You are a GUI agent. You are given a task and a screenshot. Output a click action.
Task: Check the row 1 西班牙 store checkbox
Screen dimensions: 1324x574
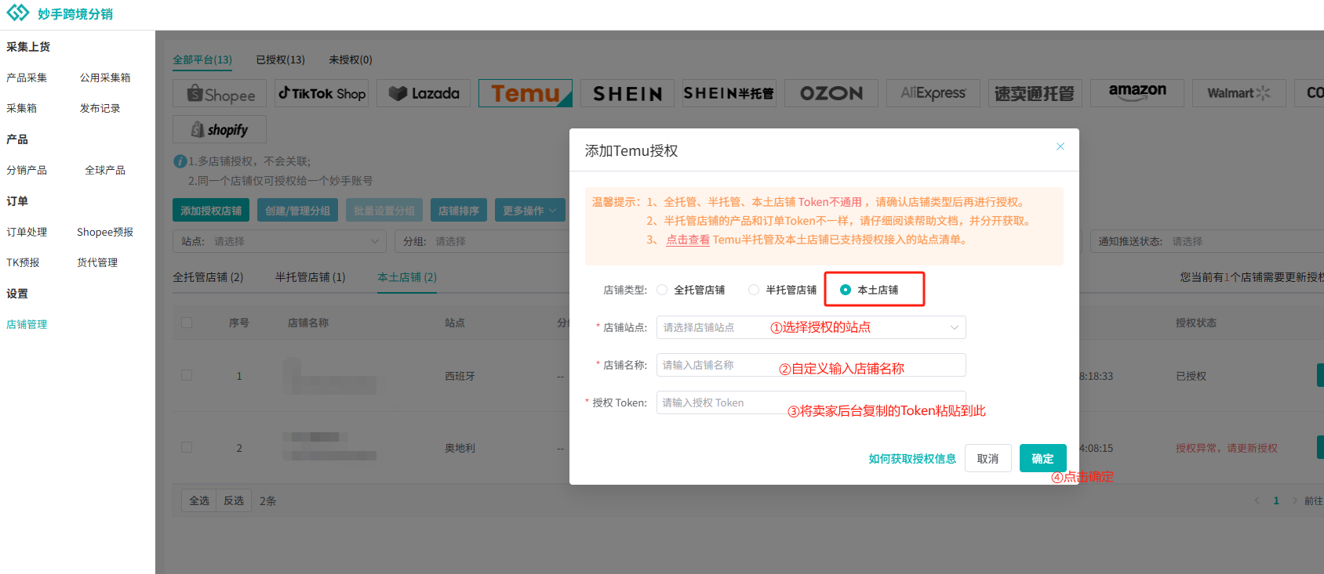(187, 375)
